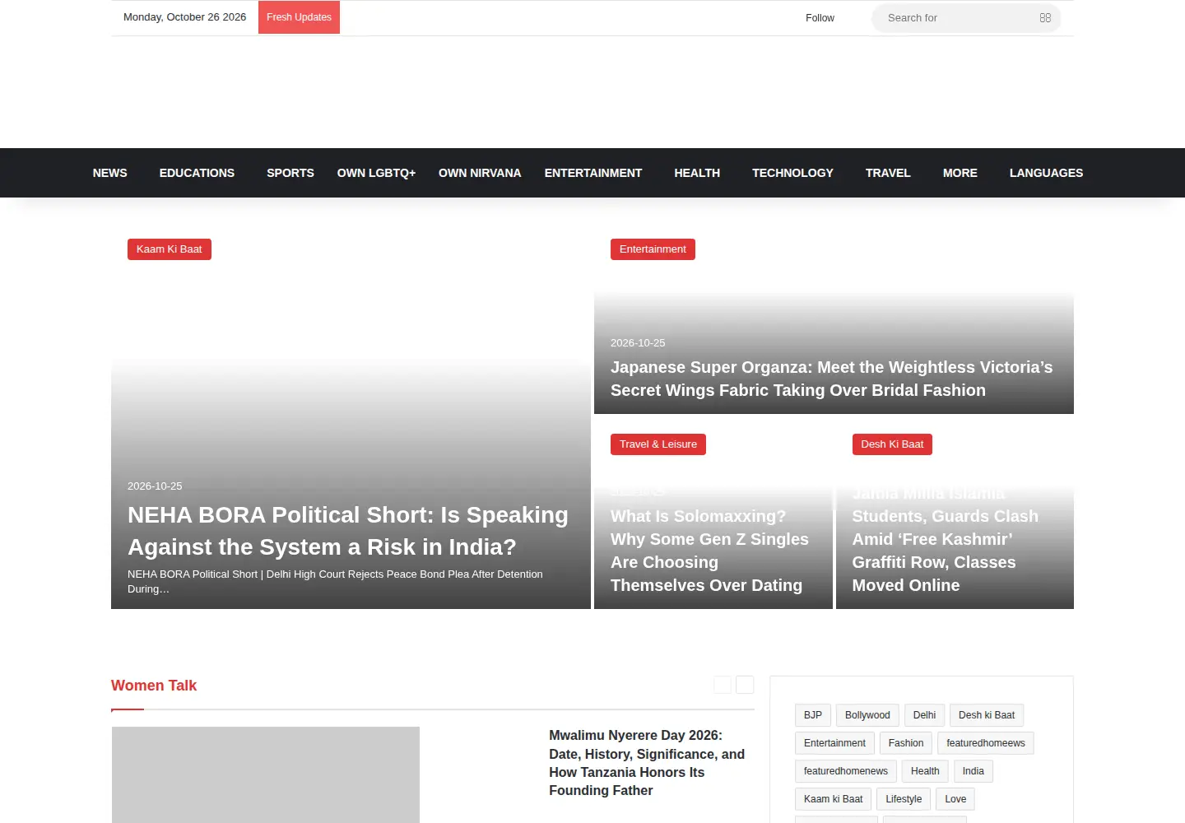Open OWN LGBTQ+ navigation item
Image resolution: width=1185 pixels, height=823 pixels.
pos(376,173)
